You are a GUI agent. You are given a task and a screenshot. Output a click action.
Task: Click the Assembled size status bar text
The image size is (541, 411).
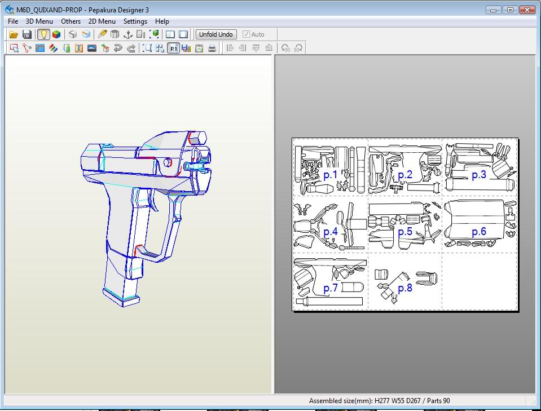point(379,401)
